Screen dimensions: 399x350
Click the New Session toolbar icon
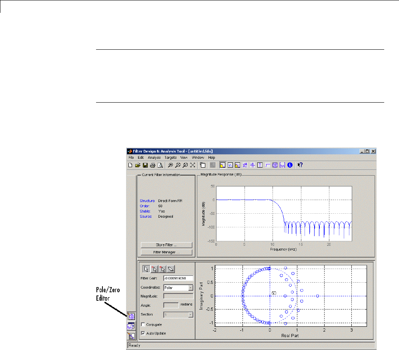130,165
